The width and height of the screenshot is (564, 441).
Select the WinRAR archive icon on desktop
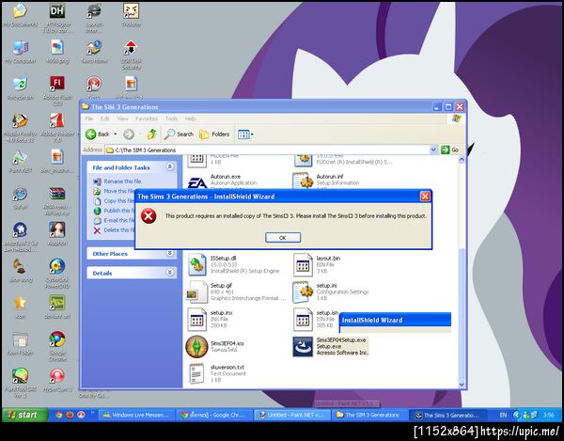(57, 200)
